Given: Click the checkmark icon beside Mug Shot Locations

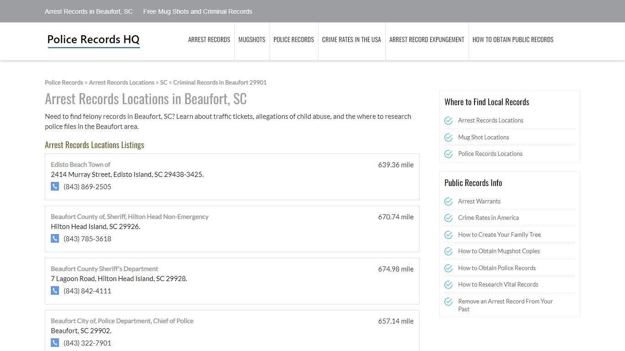Looking at the screenshot, I should [x=448, y=138].
